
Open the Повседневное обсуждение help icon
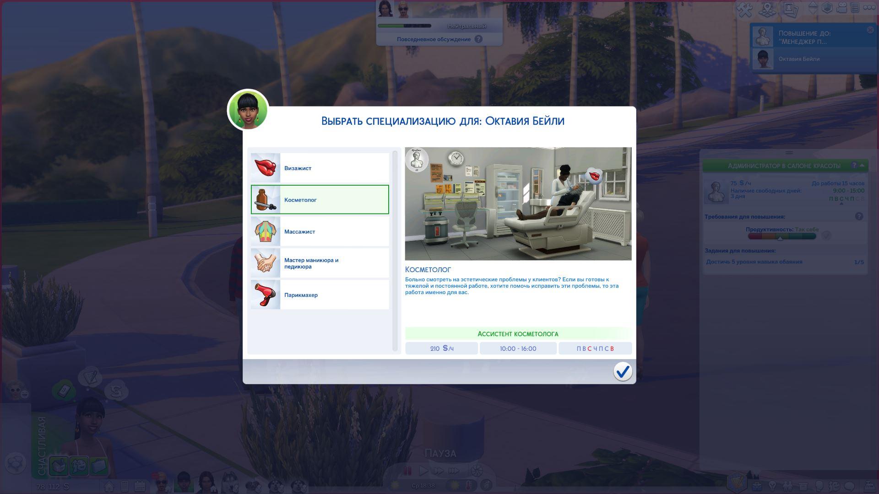pyautogui.click(x=478, y=39)
